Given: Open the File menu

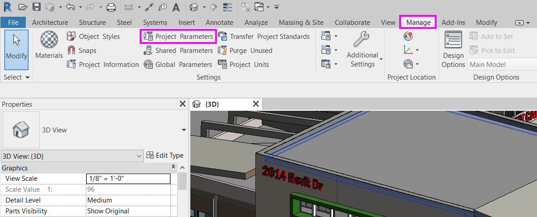Looking at the screenshot, I should (13, 22).
